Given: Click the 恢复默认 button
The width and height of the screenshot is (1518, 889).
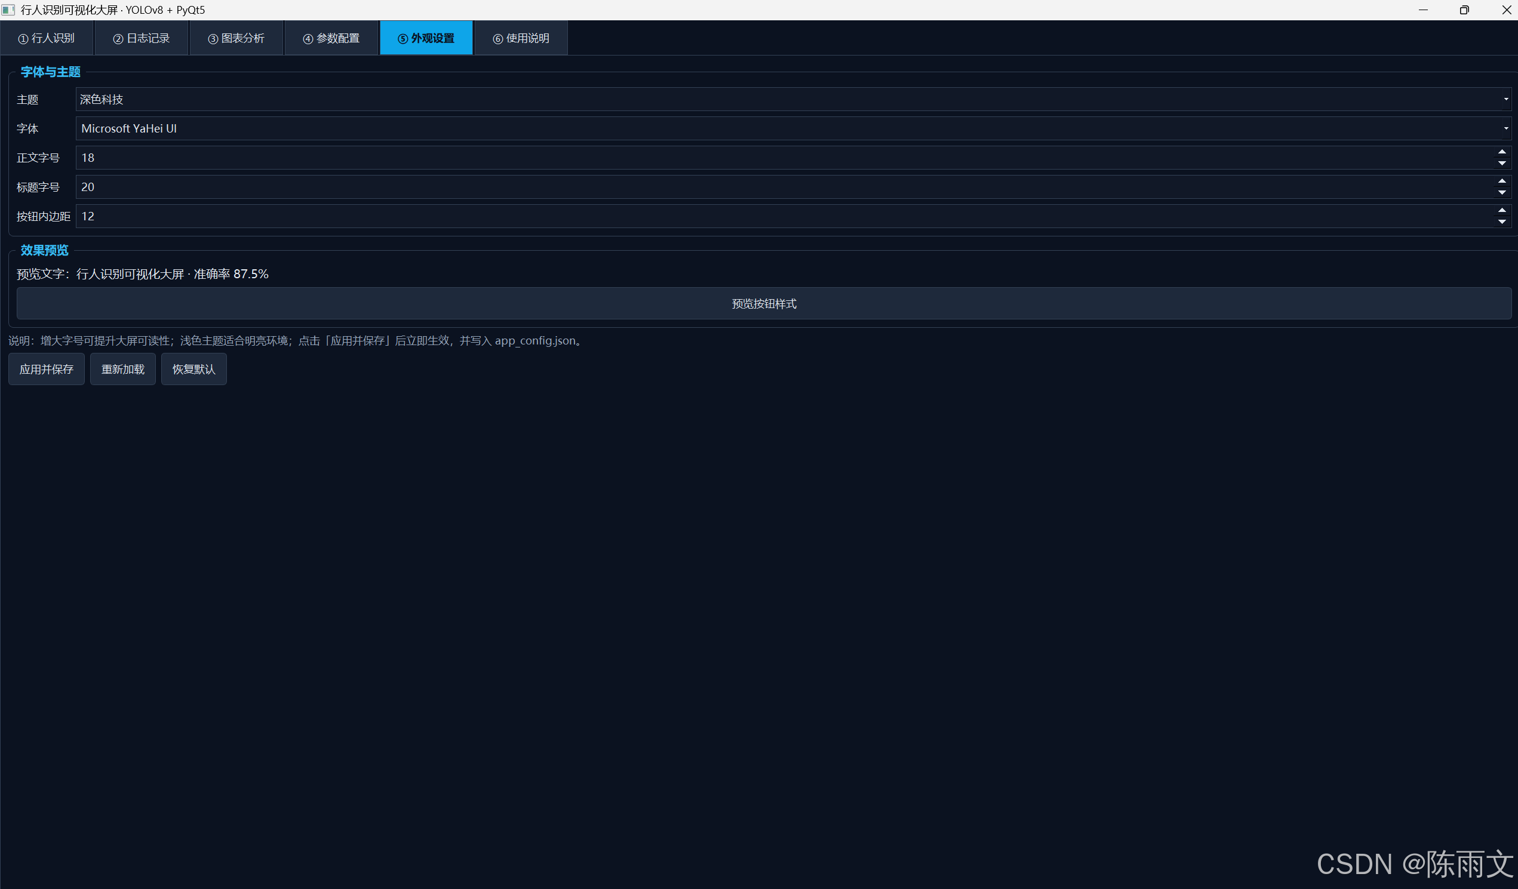Looking at the screenshot, I should (194, 369).
